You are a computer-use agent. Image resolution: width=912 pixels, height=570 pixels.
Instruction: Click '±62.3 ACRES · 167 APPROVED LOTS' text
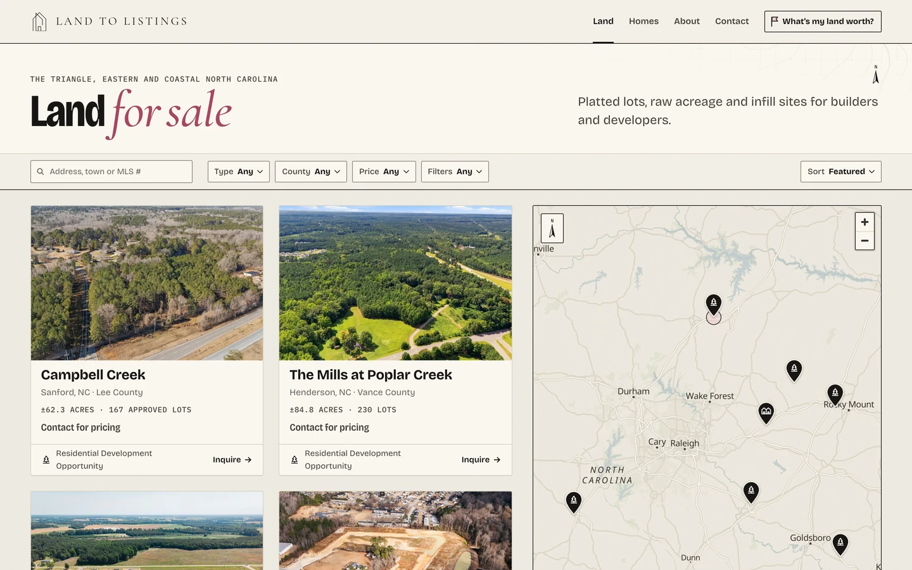click(116, 410)
